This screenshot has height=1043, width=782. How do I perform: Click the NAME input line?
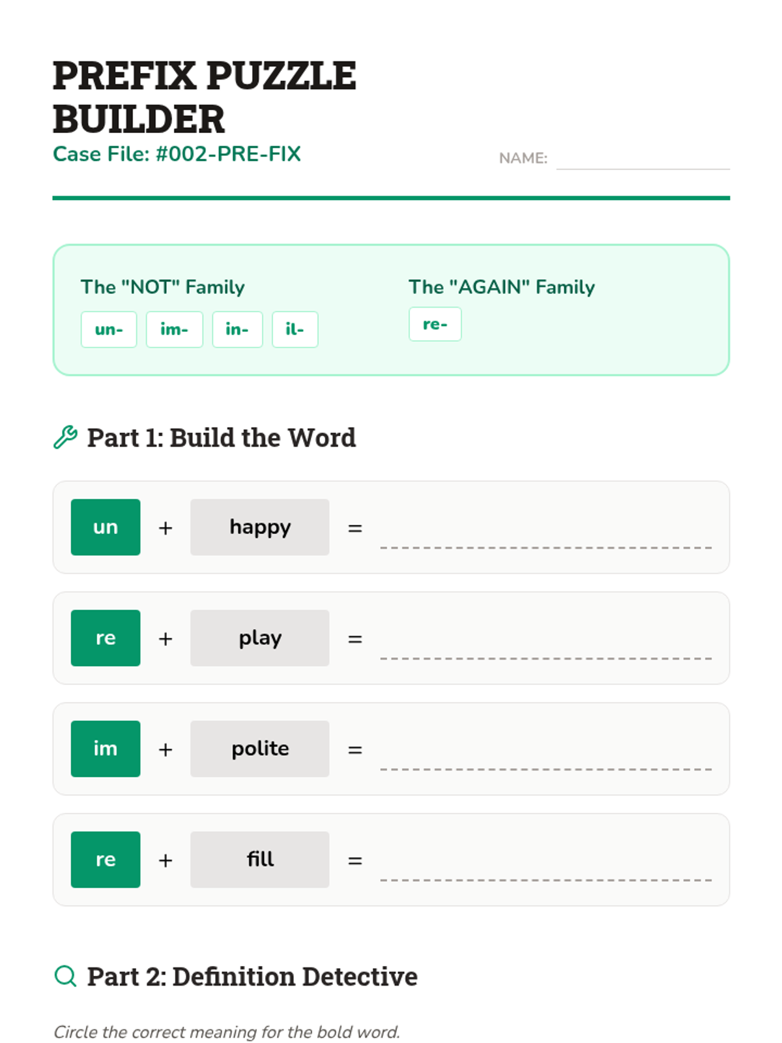(643, 159)
